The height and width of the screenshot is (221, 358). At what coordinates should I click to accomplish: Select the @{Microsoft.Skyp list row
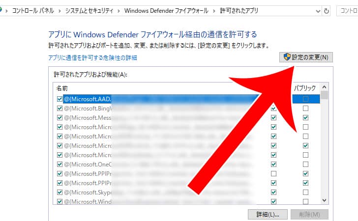(187, 192)
